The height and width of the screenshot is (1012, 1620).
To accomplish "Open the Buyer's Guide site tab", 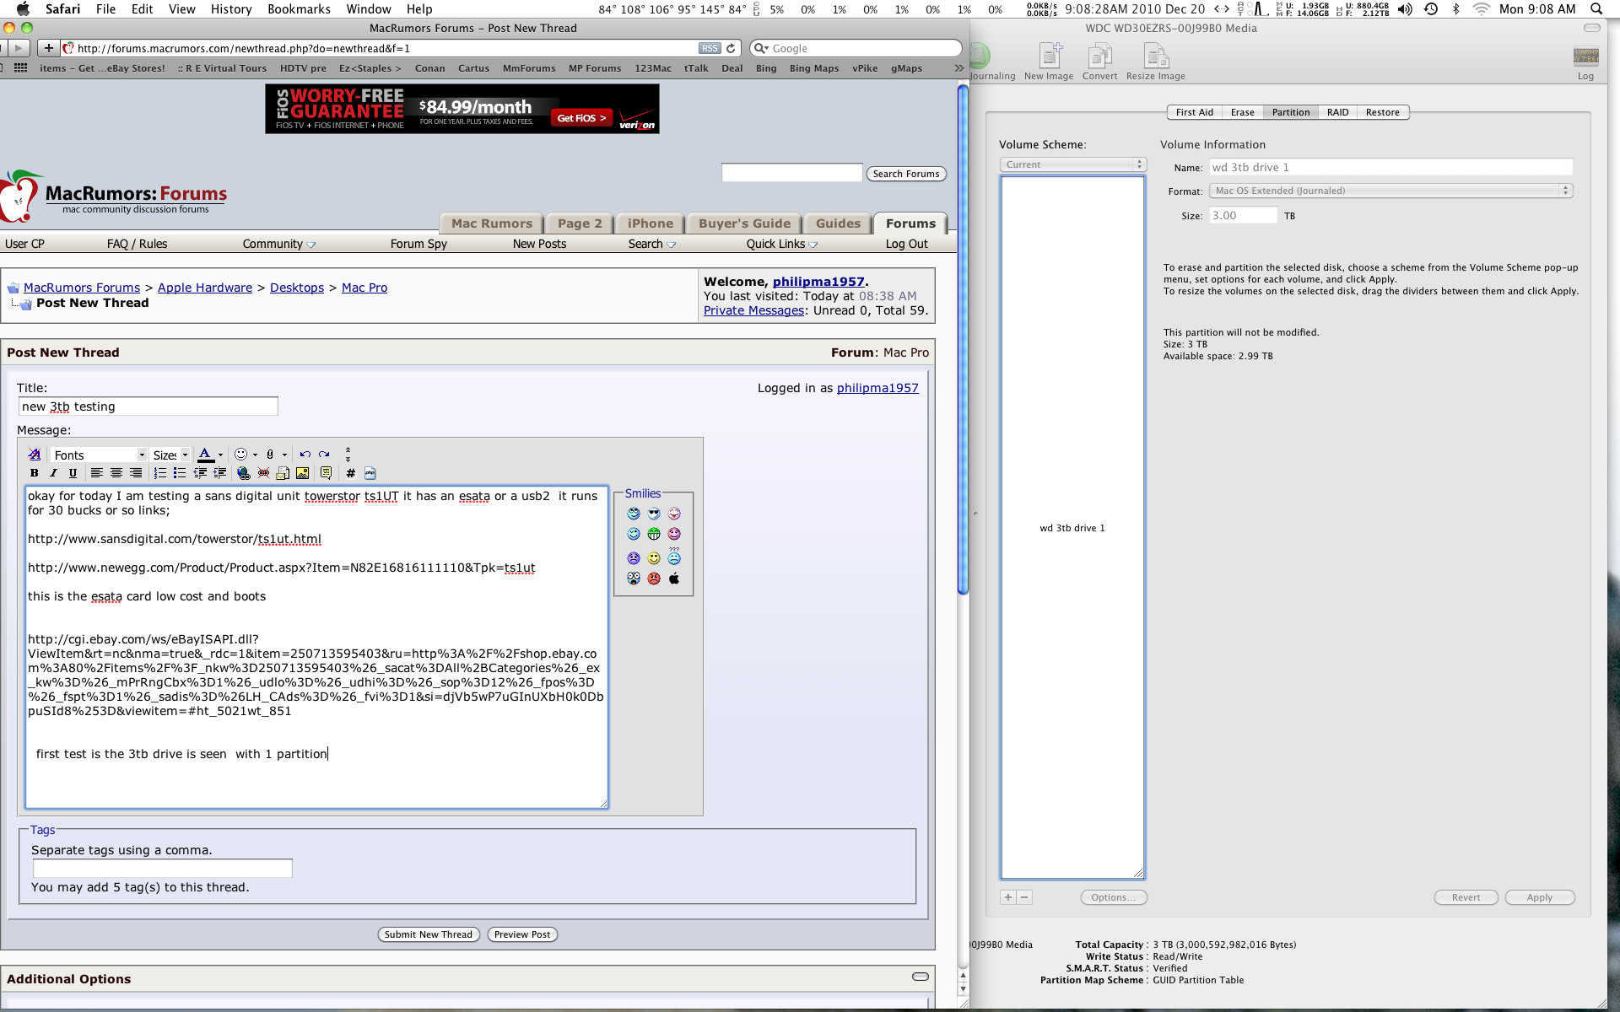I will 744,223.
